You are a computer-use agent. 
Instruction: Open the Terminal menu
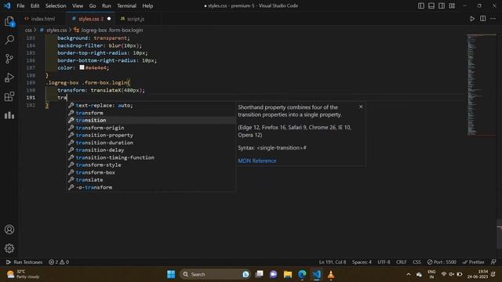point(126,5)
